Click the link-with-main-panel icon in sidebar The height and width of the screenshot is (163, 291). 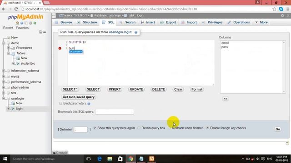pos(45,32)
